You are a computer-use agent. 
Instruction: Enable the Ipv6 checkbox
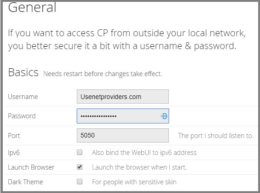80,152
